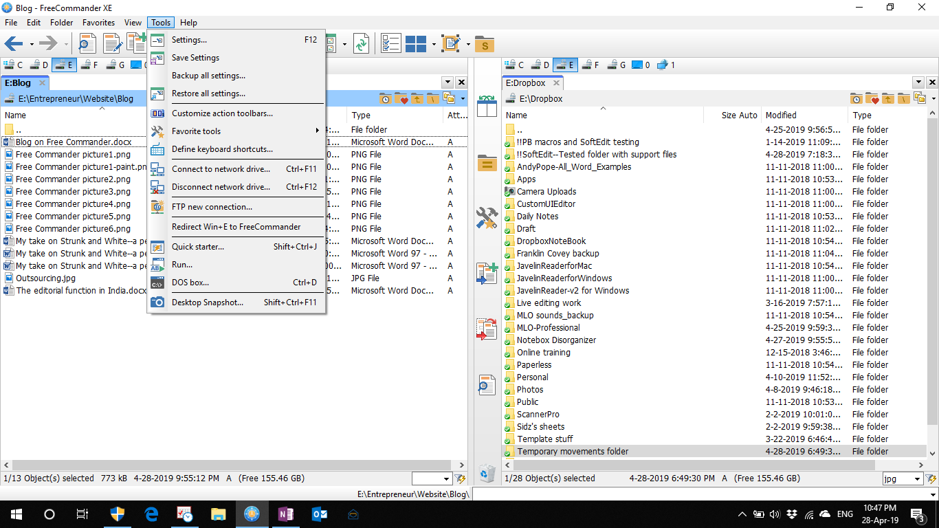
Task: Select Outsourcing.jpg in left panel
Action: (x=46, y=278)
